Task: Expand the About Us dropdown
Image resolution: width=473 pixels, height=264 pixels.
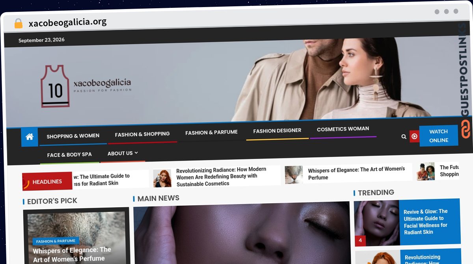Action: tap(123, 153)
